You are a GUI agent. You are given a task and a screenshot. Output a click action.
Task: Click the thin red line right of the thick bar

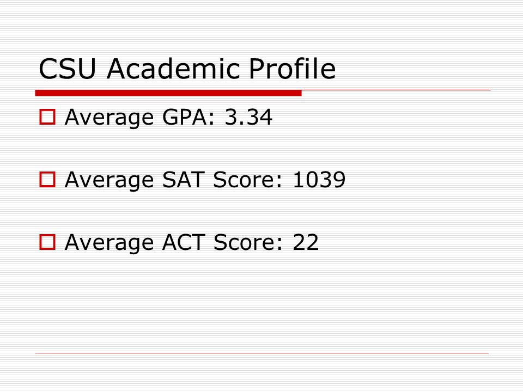pyautogui.click(x=396, y=90)
